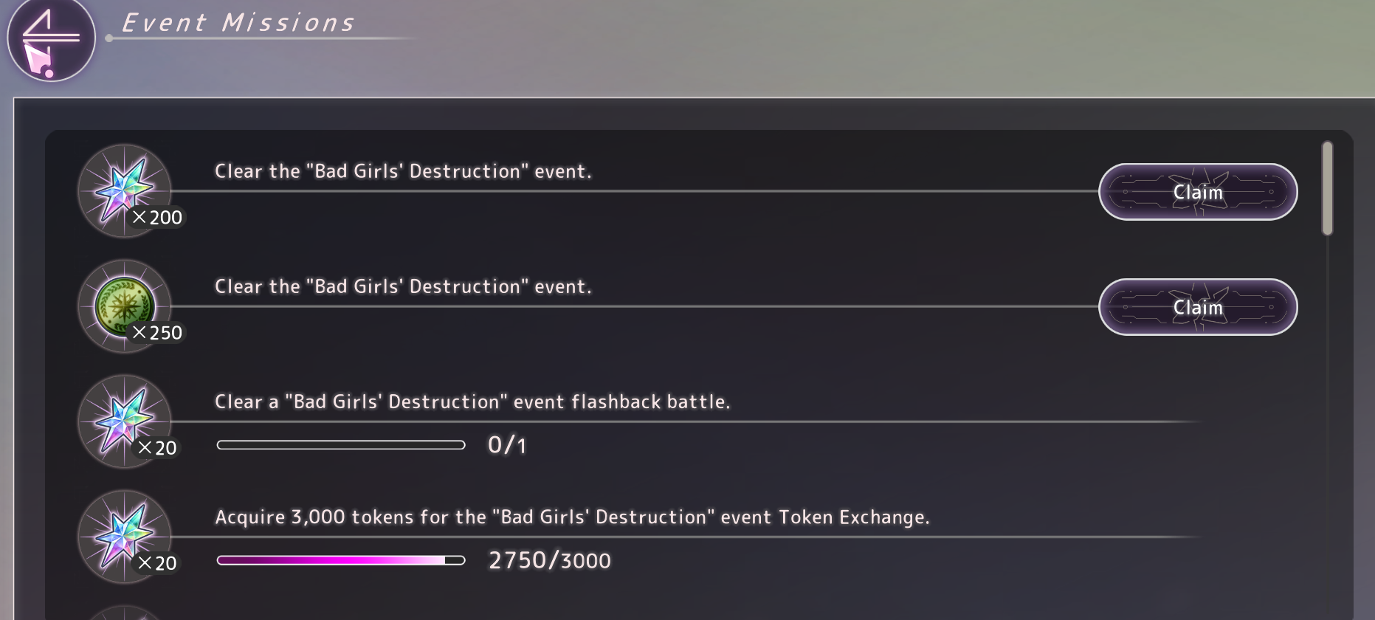Select the first "Clear the Bad Girls' Destruction" mission text
This screenshot has height=620, width=1375.
pyautogui.click(x=403, y=171)
